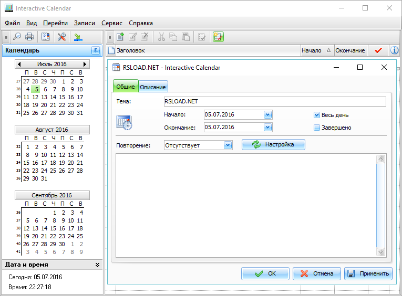This screenshot has height=296, width=402.
Task: Click the notes area scrollbar track
Action: (x=381, y=205)
